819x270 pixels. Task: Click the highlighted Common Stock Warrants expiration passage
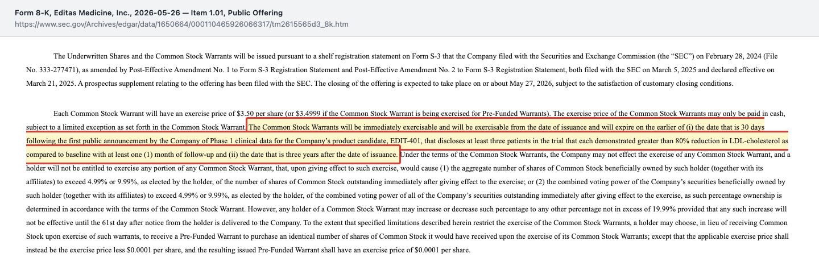click(407, 140)
